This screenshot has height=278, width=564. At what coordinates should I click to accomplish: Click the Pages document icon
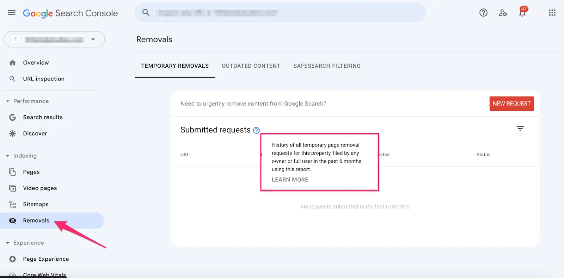(x=12, y=172)
